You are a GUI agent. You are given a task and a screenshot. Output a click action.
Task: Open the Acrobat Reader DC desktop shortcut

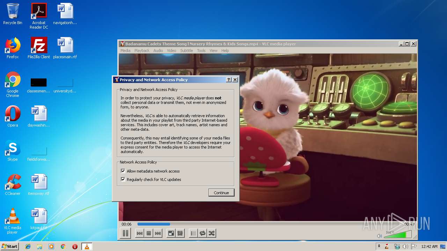(39, 16)
